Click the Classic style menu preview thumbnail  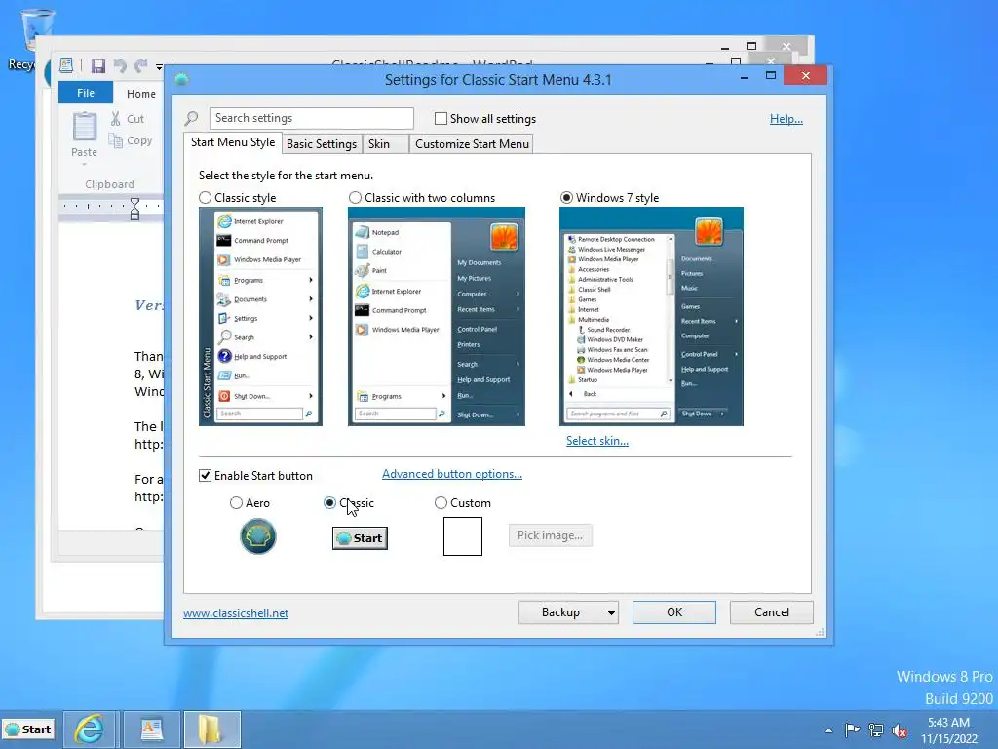click(x=260, y=317)
